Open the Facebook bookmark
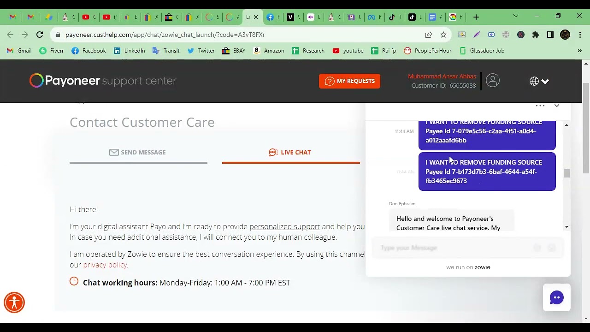Viewport: 590px width, 332px height. [x=88, y=51]
